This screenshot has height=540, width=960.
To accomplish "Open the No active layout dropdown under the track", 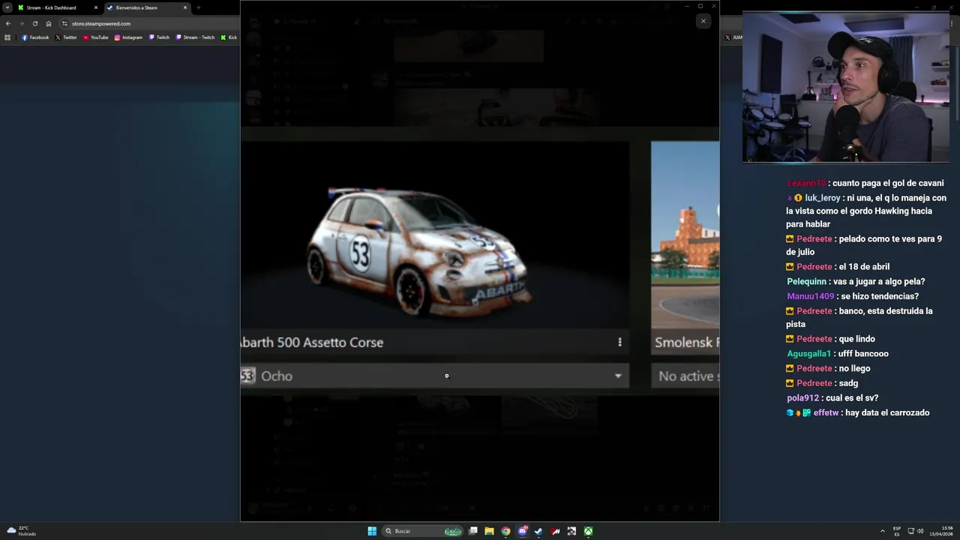I will click(x=685, y=376).
